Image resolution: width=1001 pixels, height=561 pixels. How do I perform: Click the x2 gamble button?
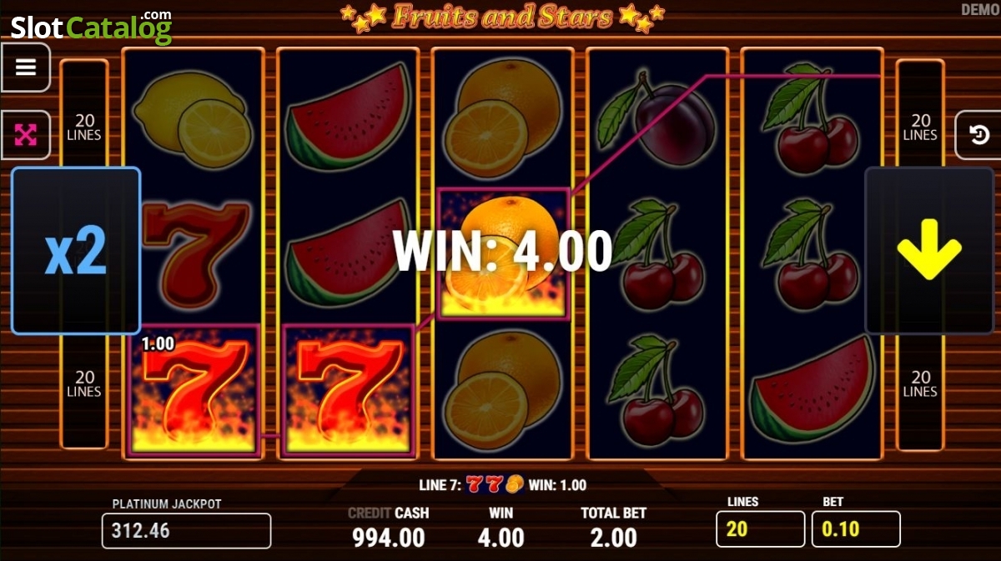point(76,250)
